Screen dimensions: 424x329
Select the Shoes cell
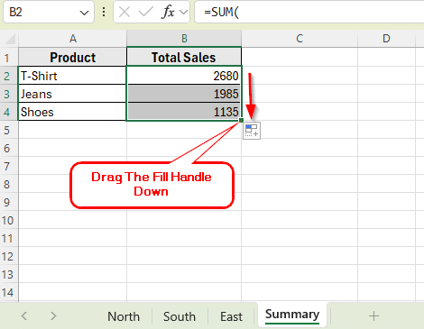(72, 112)
